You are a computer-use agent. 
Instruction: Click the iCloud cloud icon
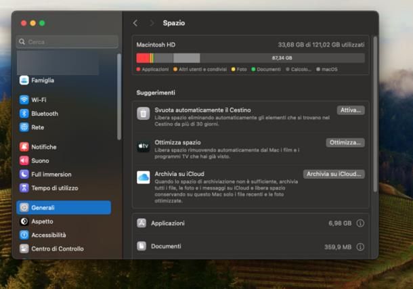coord(144,177)
